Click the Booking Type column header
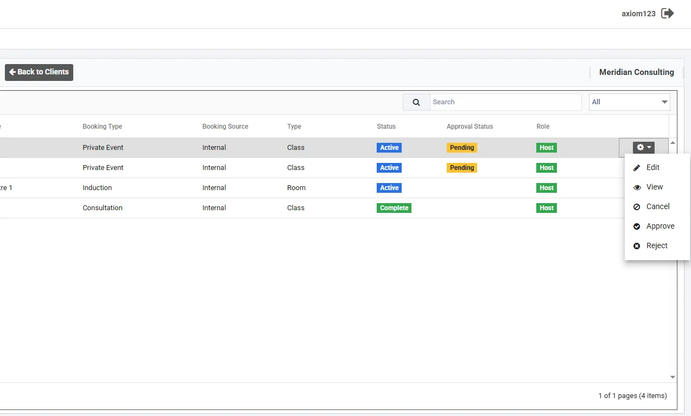 coord(102,127)
